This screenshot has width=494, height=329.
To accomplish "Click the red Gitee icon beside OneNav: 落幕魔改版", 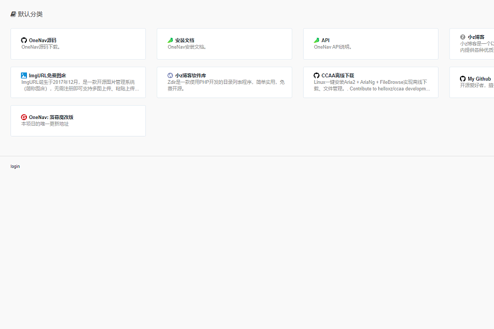I will (24, 117).
